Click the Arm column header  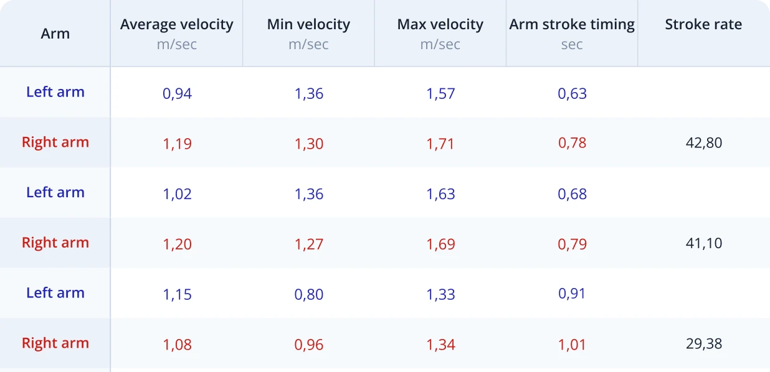(x=55, y=34)
